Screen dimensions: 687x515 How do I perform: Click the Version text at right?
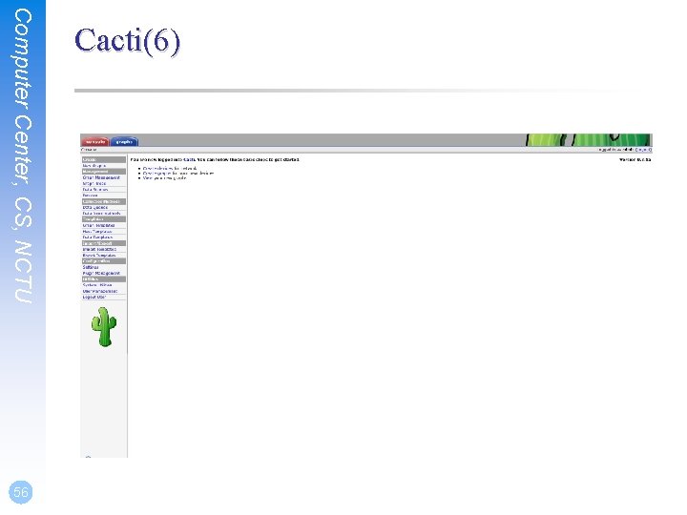[635, 160]
